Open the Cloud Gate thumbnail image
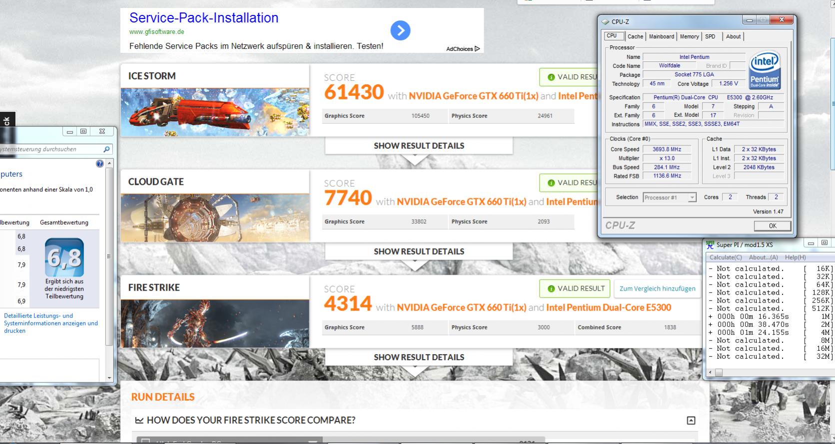835x444 pixels. point(215,218)
